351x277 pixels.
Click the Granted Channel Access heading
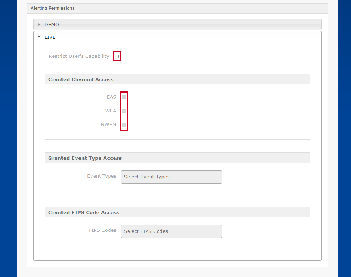(x=81, y=80)
